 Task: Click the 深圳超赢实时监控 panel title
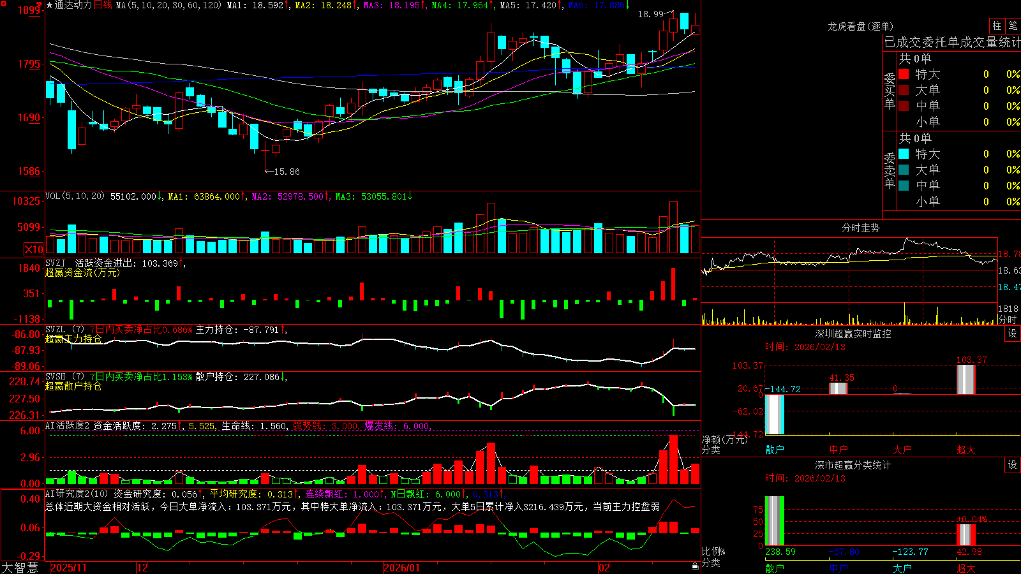coord(853,334)
